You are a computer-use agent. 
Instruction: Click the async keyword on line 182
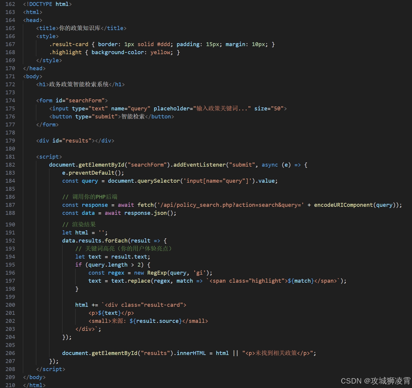[x=270, y=165]
